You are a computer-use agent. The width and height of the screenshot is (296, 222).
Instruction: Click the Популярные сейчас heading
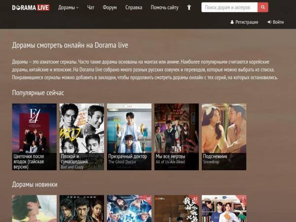pos(38,93)
